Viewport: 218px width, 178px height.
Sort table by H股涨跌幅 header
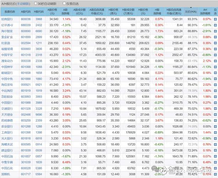pyautogui.click(x=157, y=12)
